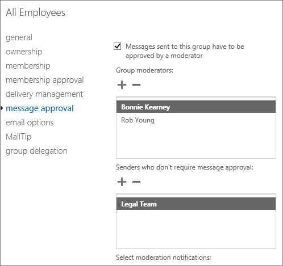Open the ownership section

[x=24, y=52]
